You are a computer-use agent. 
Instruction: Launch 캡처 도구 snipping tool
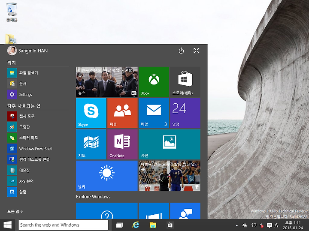pos(38,116)
